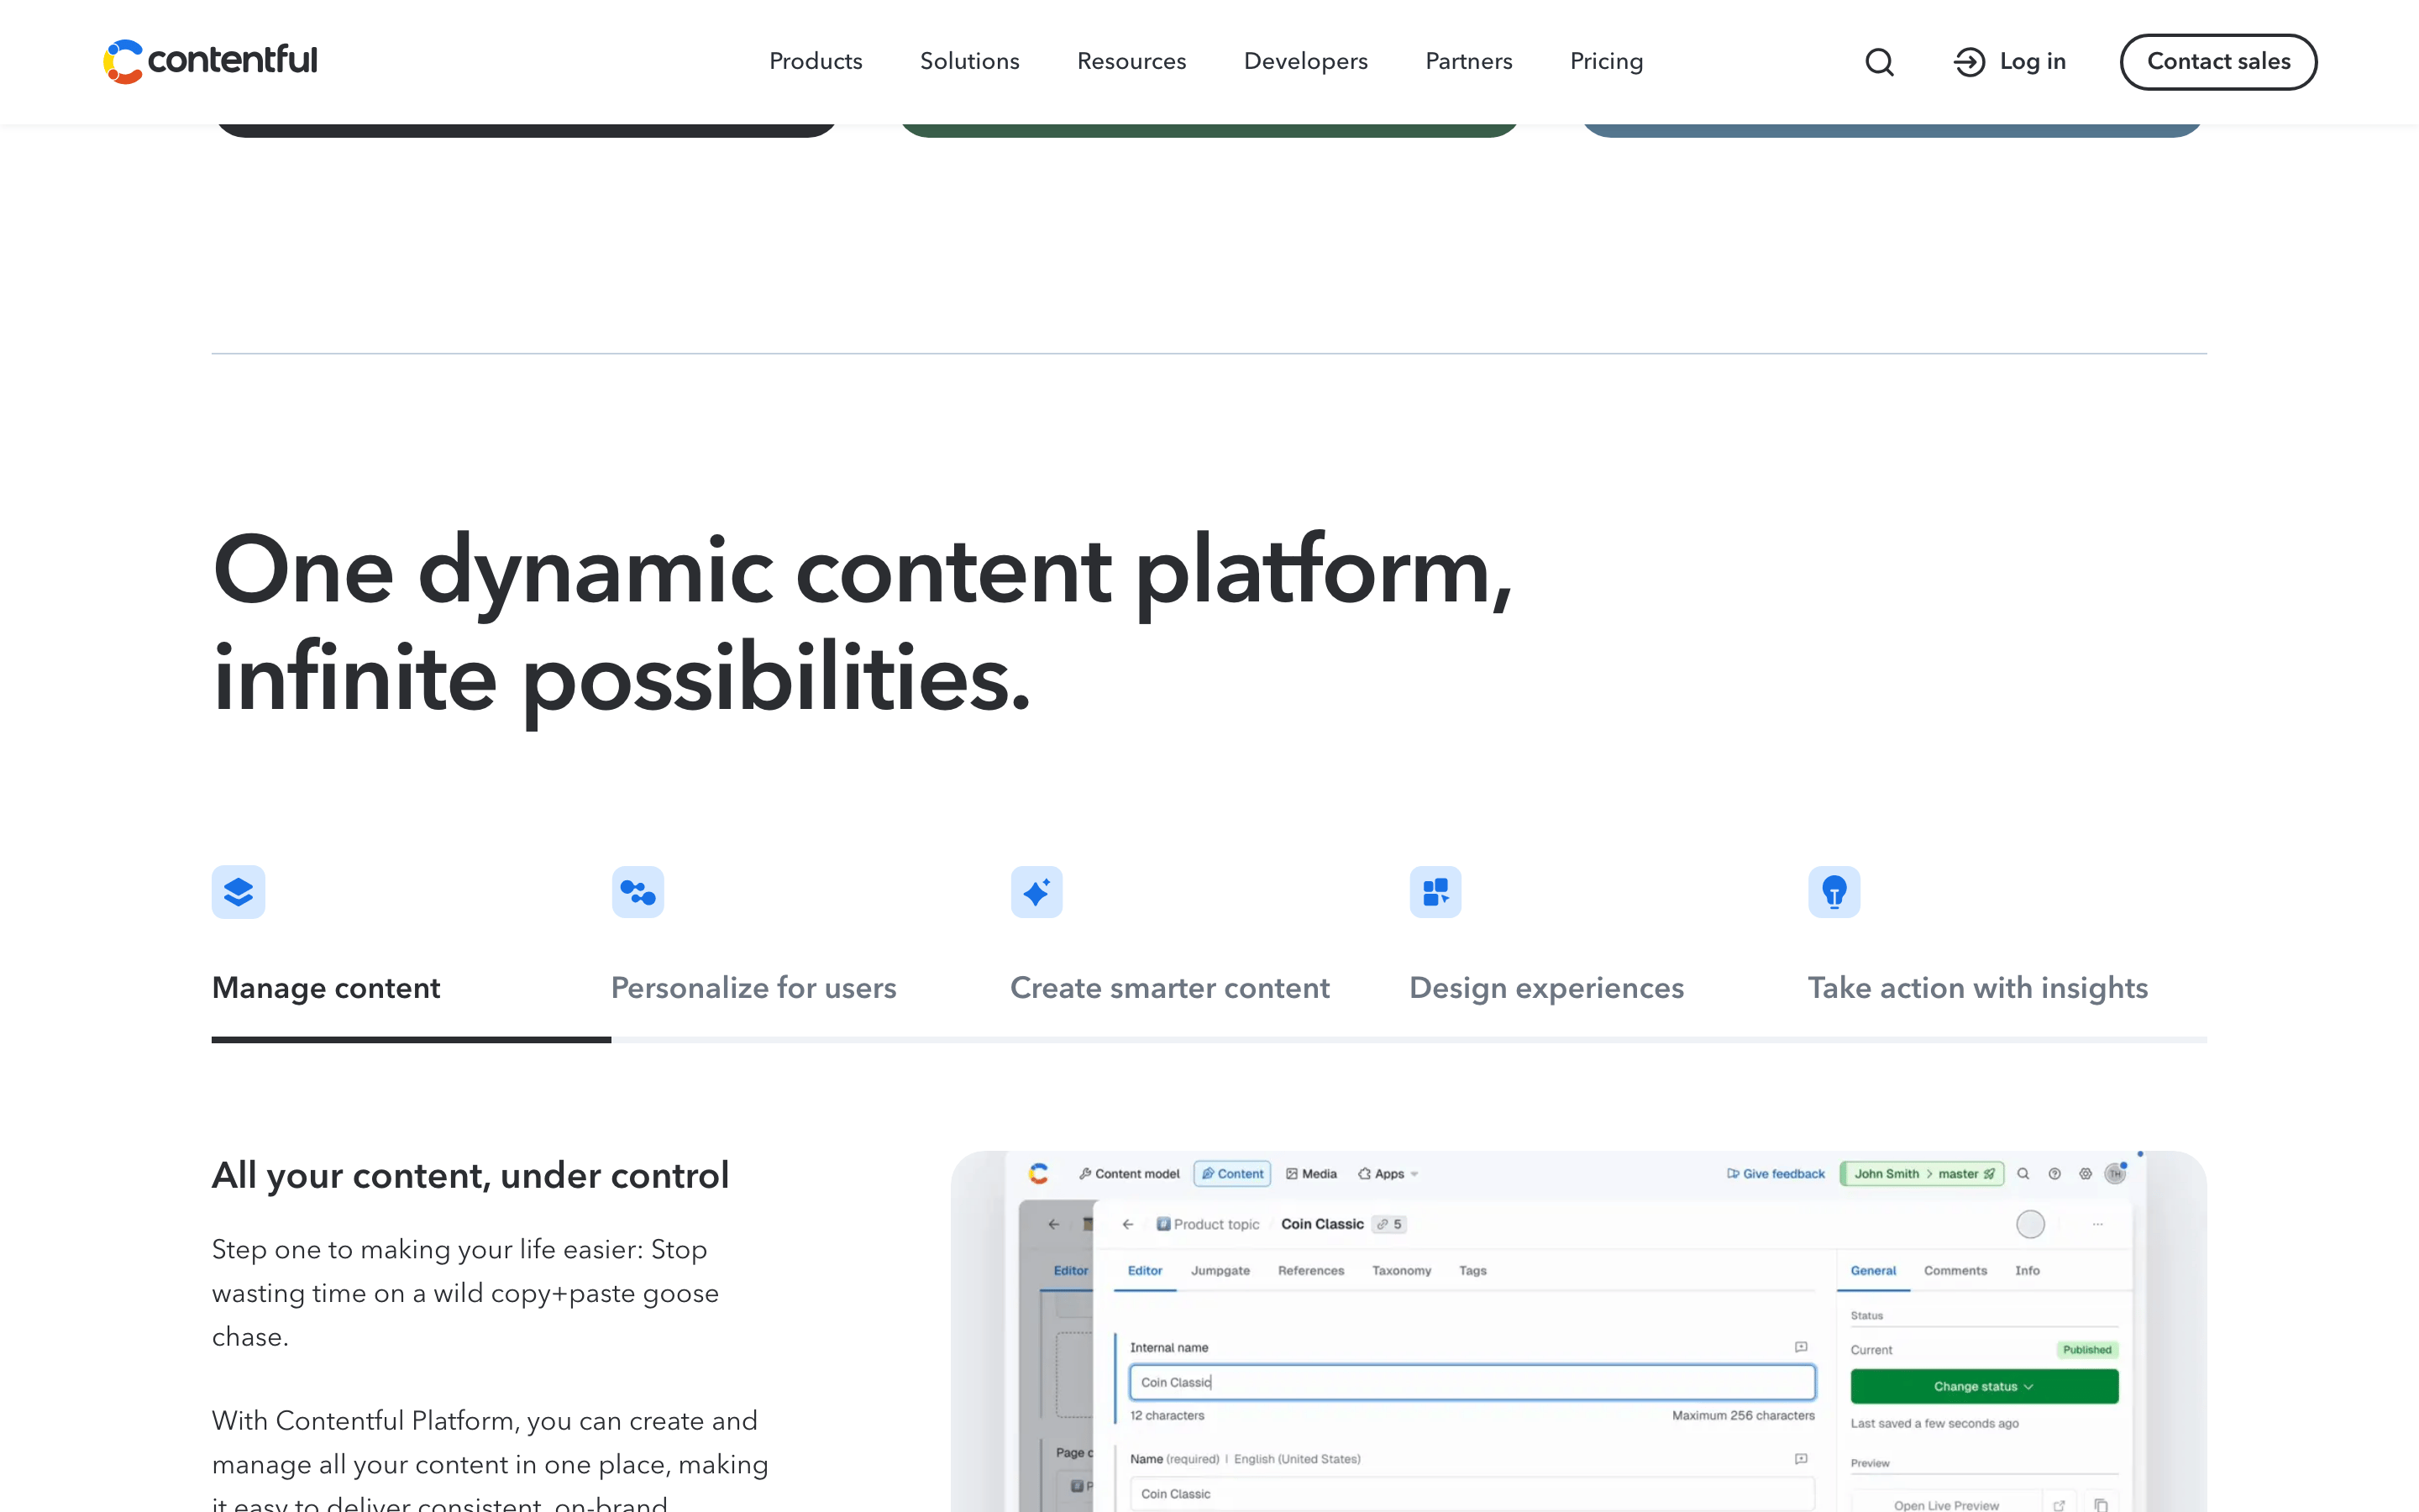
Task: Click the John Smith master environment badge
Action: 1921,1174
